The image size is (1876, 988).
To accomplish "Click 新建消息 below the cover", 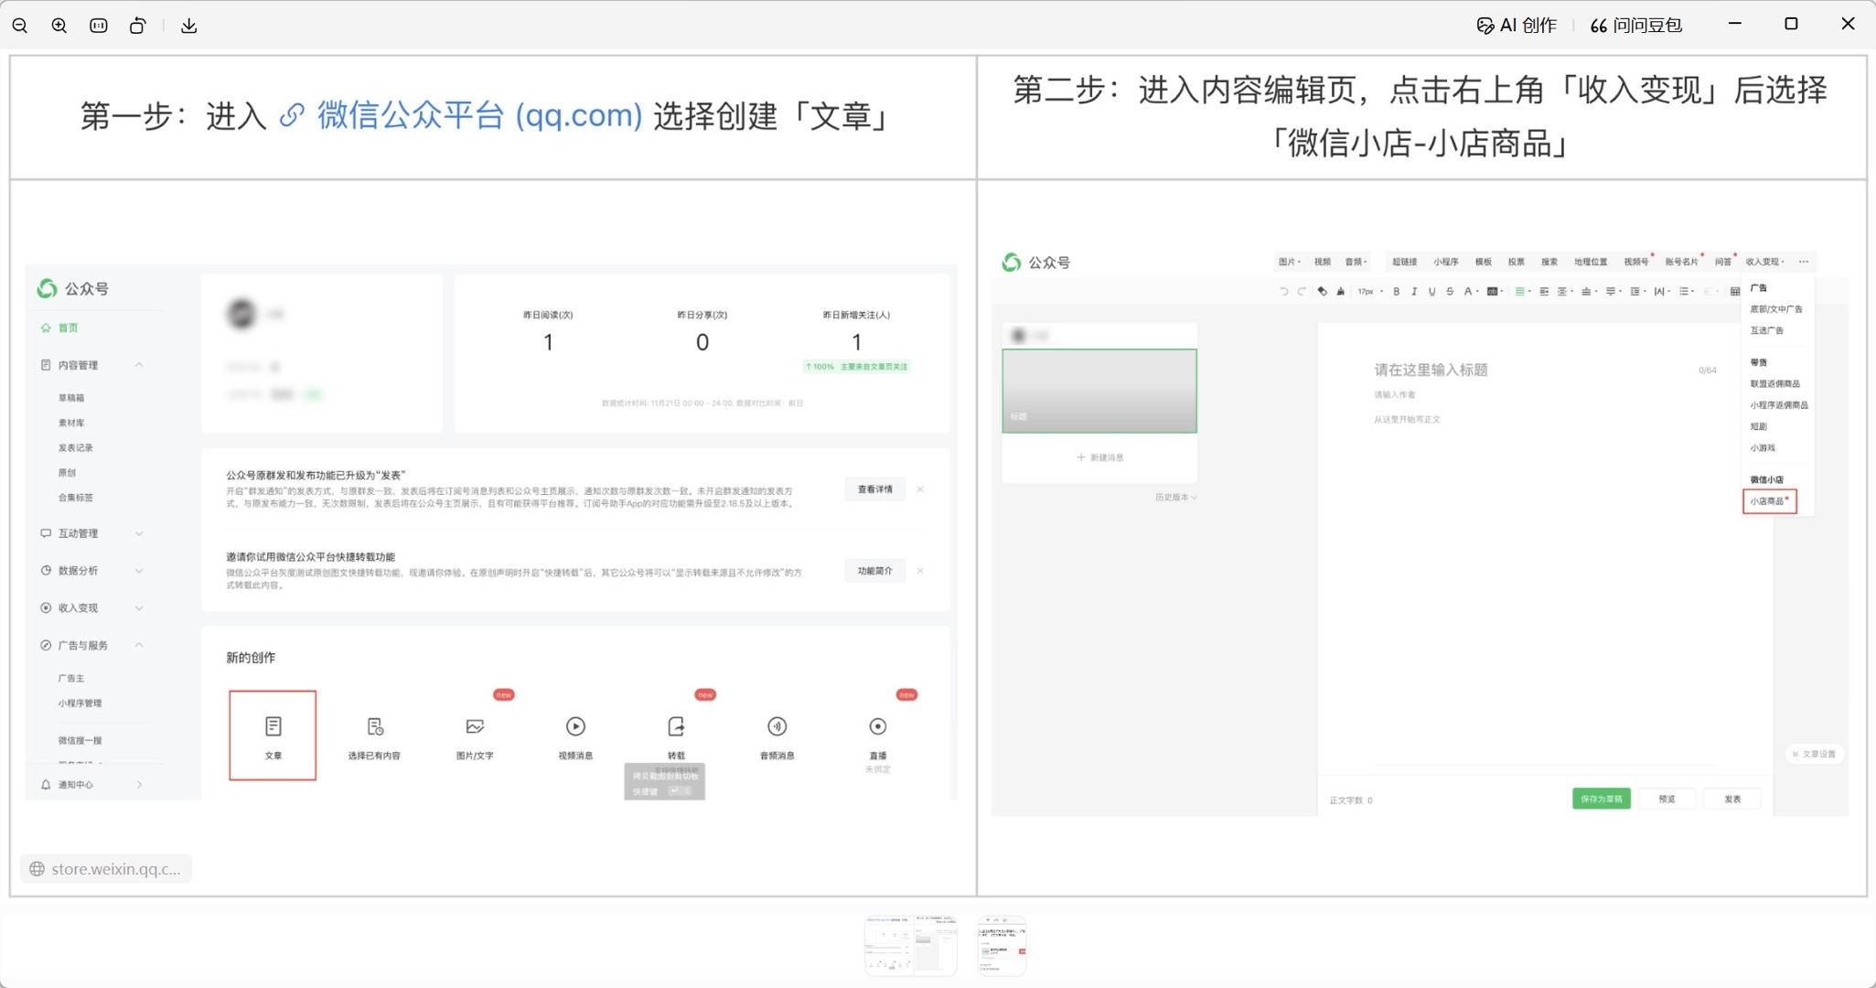I will (1099, 457).
